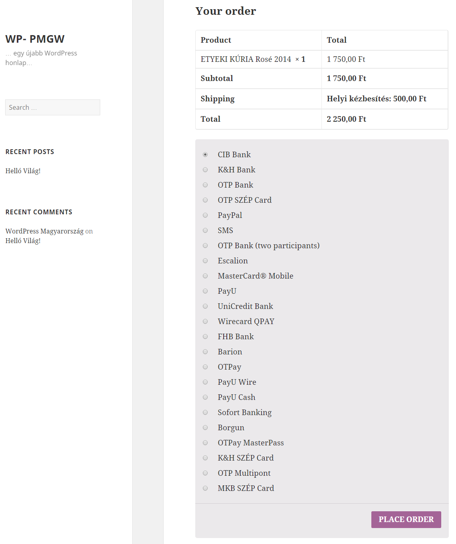Pick UniCredit Bank radio button

click(205, 306)
